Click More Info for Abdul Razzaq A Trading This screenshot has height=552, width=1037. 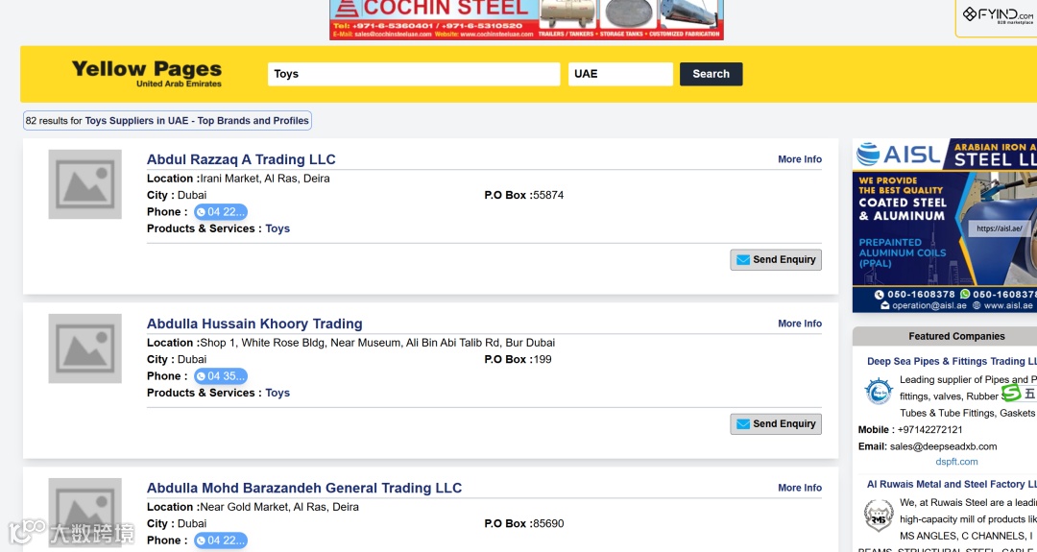click(x=800, y=159)
